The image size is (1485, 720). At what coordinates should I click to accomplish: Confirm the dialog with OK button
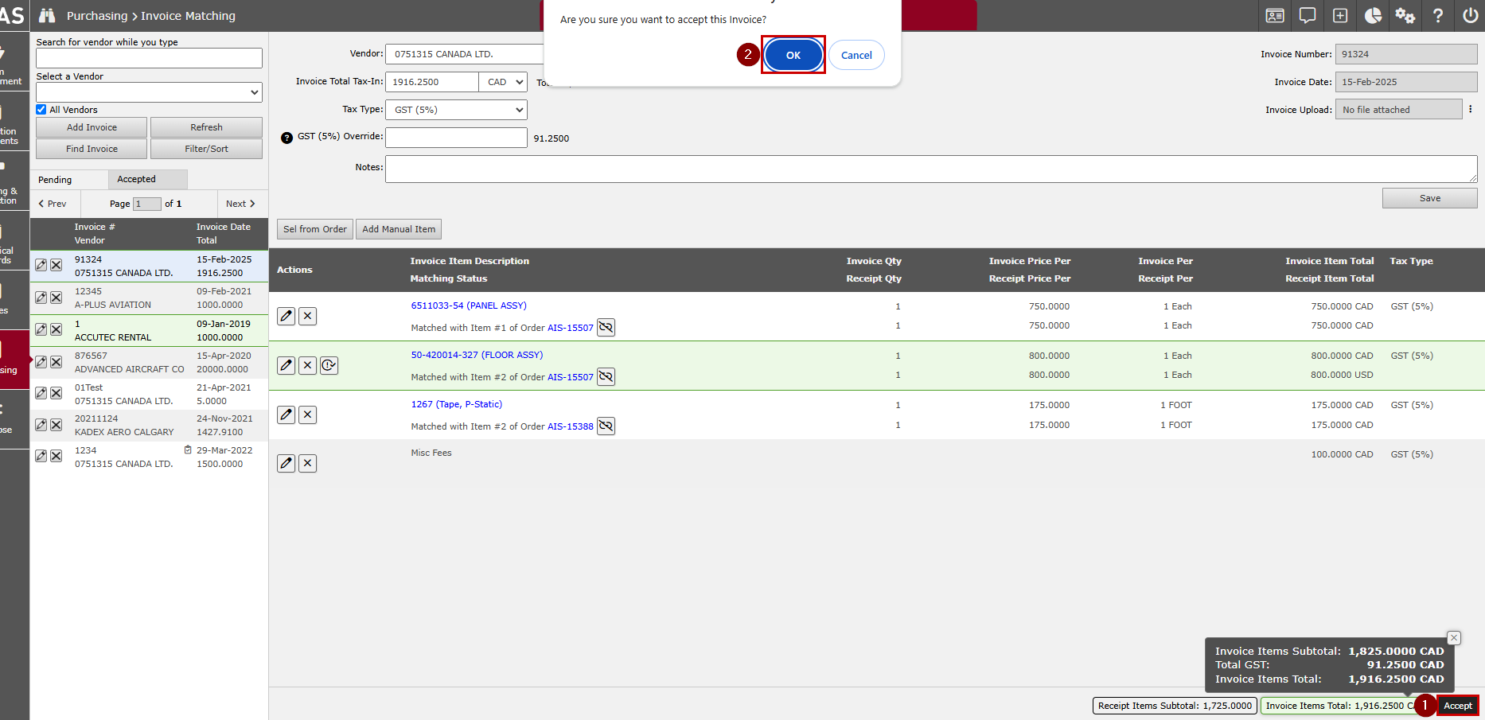[x=793, y=55]
